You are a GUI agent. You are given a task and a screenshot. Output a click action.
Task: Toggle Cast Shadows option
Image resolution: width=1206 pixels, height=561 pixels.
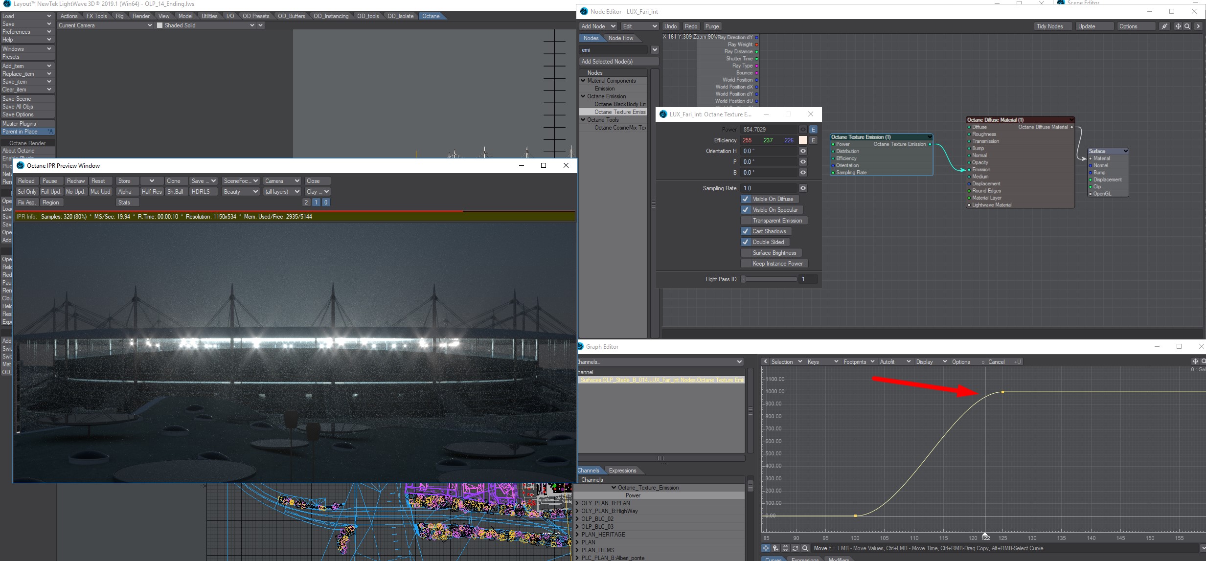[x=746, y=231]
